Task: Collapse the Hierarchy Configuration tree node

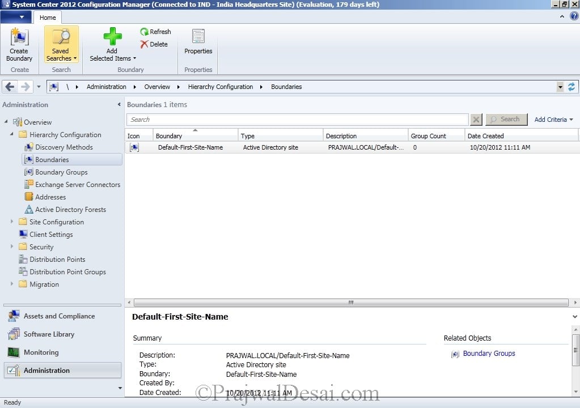Action: (x=11, y=134)
